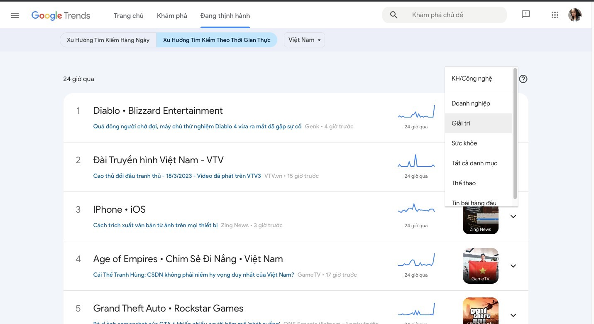This screenshot has height=324, width=594.
Task: Choose Thể thao category
Action: pyautogui.click(x=479, y=183)
